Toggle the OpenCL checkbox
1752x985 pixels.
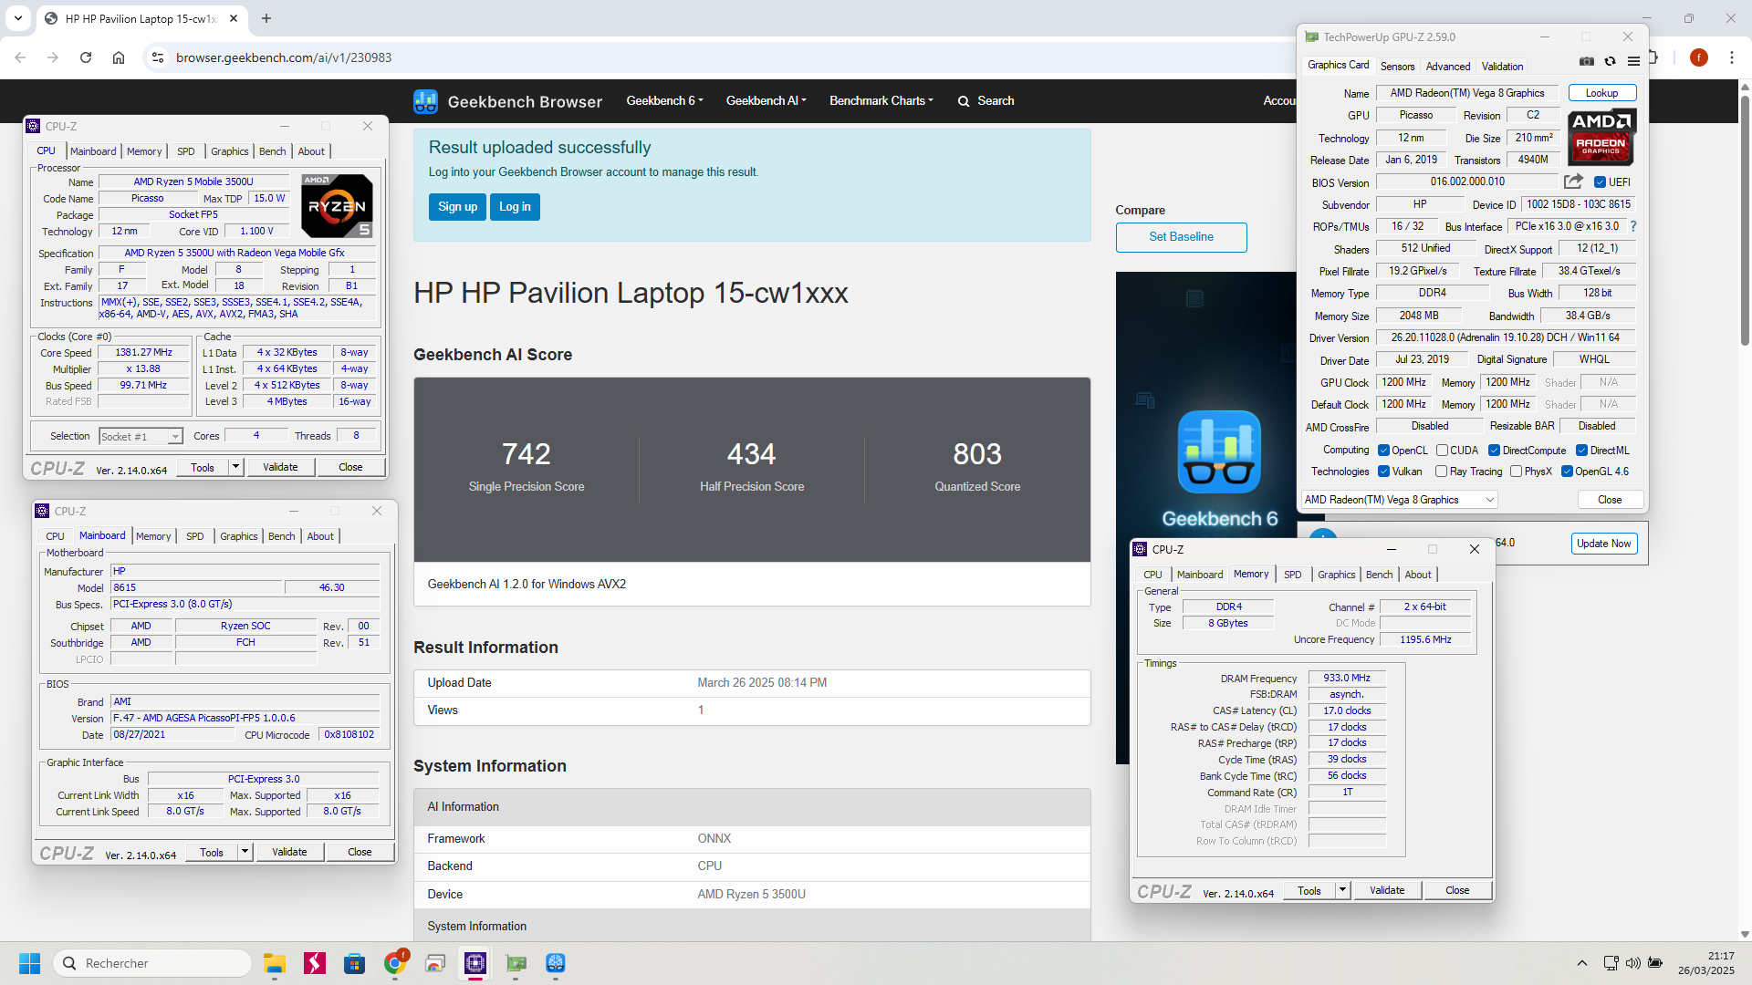pos(1383,451)
